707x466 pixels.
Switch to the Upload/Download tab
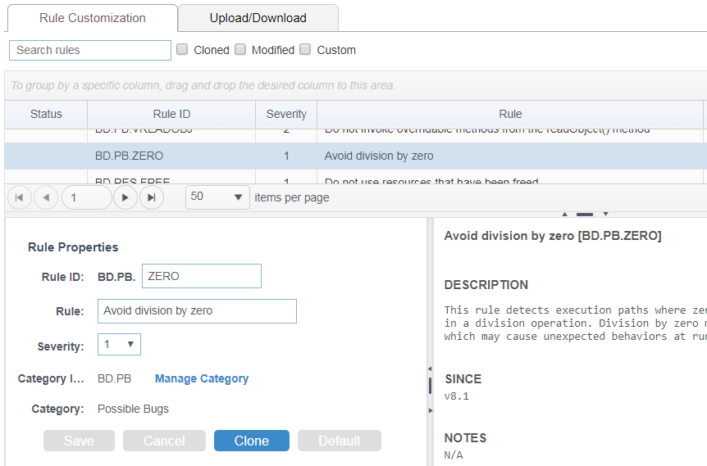click(258, 18)
